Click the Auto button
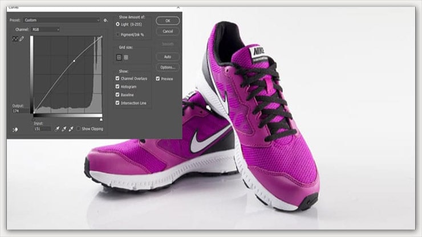 tap(168, 57)
